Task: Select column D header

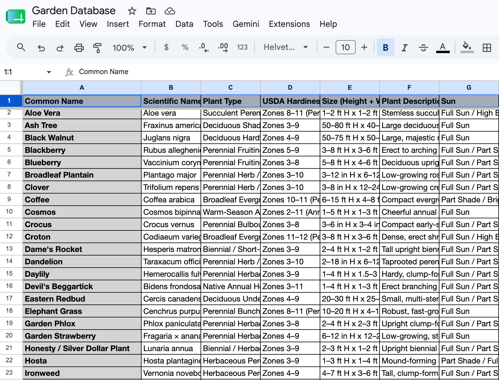Action: [290, 88]
